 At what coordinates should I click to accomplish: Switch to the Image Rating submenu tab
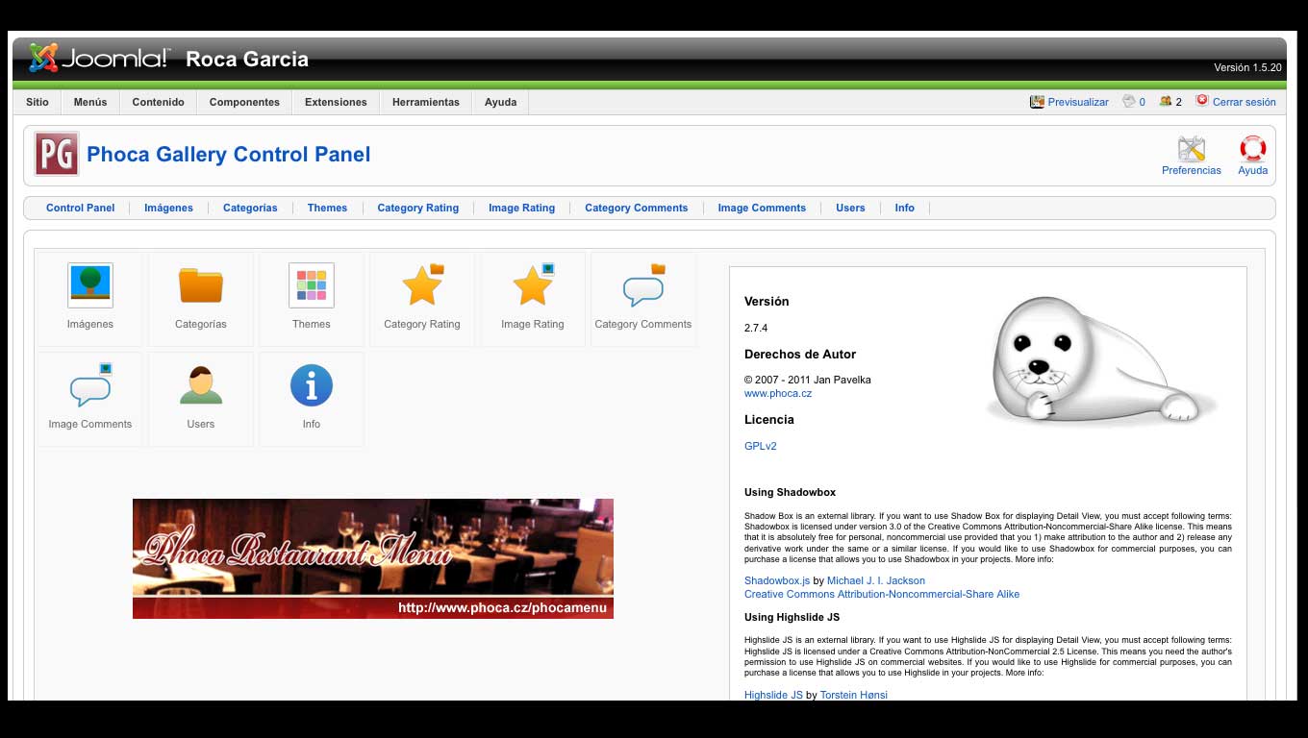(x=521, y=208)
